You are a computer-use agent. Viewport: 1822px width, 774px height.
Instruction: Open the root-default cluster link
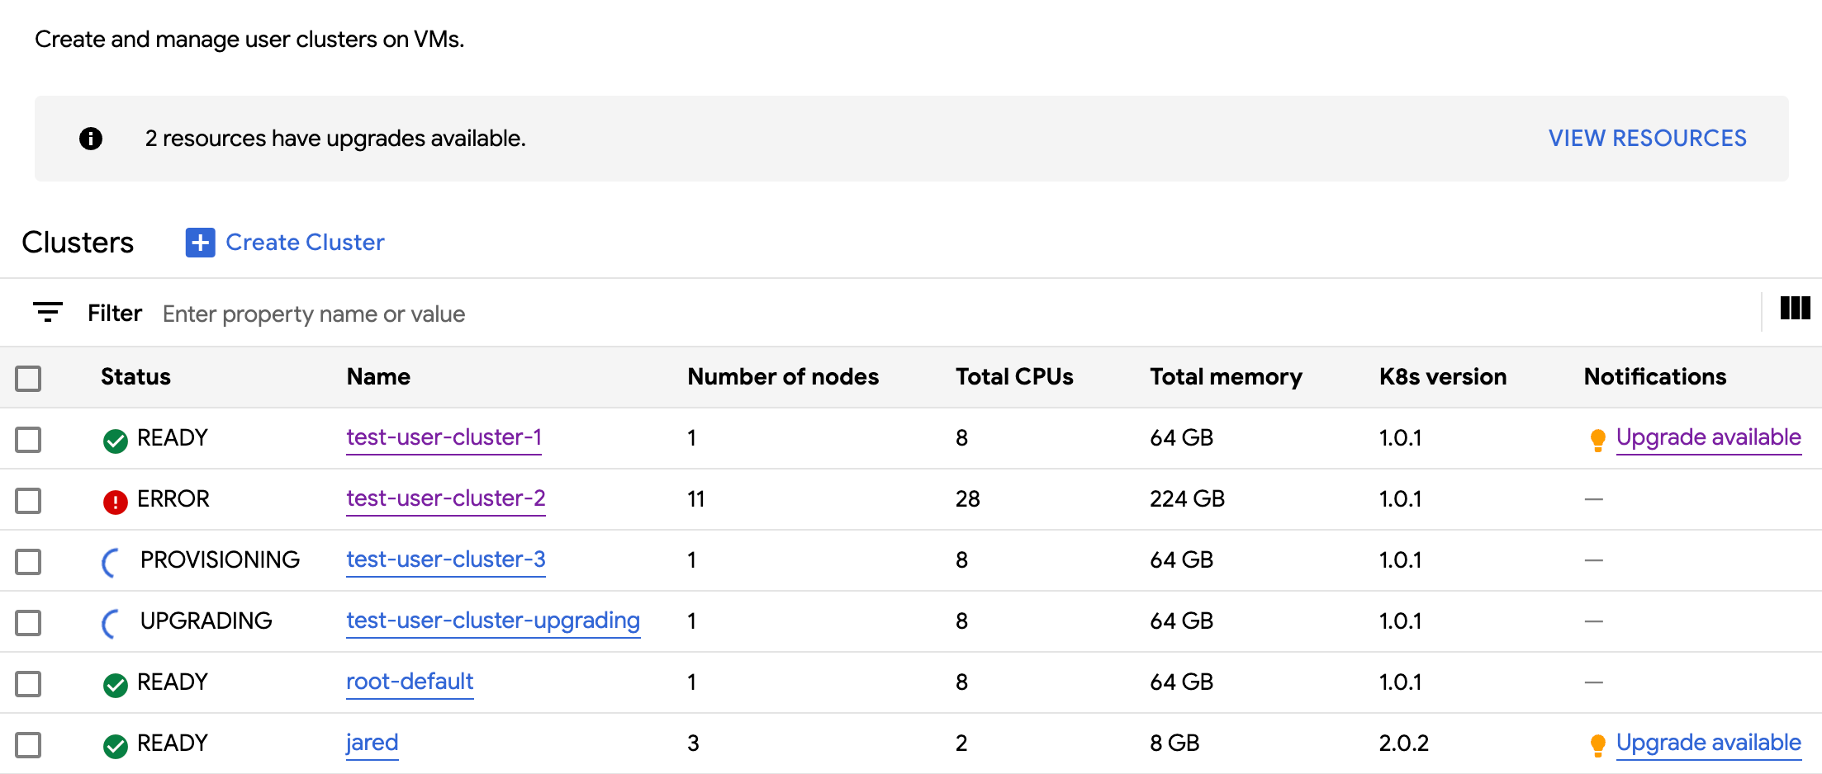(409, 682)
